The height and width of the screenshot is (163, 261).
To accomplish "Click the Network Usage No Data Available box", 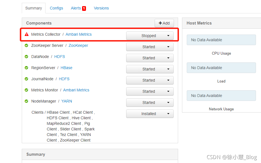I will click(x=221, y=96).
